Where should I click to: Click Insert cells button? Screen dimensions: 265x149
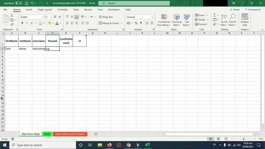point(200,15)
